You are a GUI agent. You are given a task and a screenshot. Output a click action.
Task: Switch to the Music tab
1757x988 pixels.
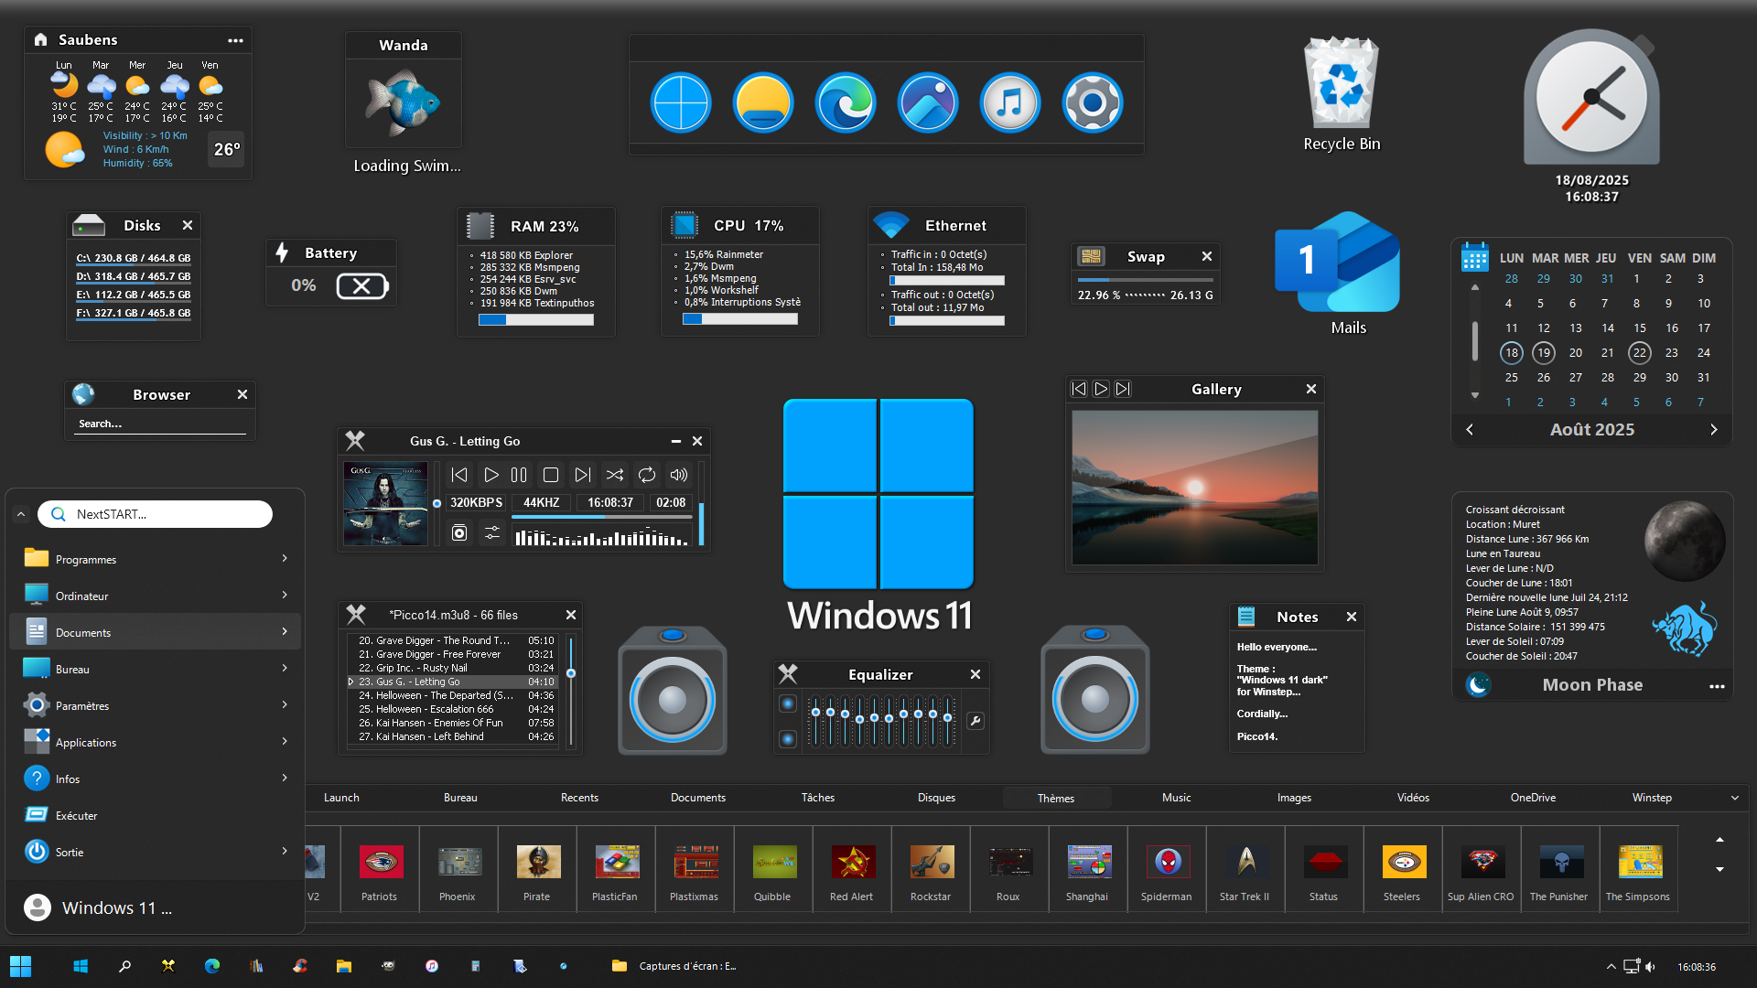tap(1176, 798)
